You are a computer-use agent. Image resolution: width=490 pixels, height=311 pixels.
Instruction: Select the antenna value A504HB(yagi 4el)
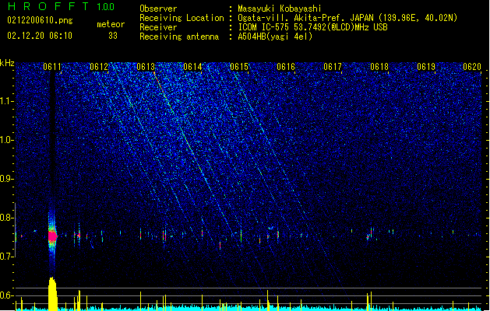[x=275, y=37]
